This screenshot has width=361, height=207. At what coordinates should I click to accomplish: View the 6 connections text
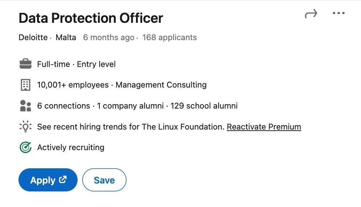pyautogui.click(x=63, y=106)
